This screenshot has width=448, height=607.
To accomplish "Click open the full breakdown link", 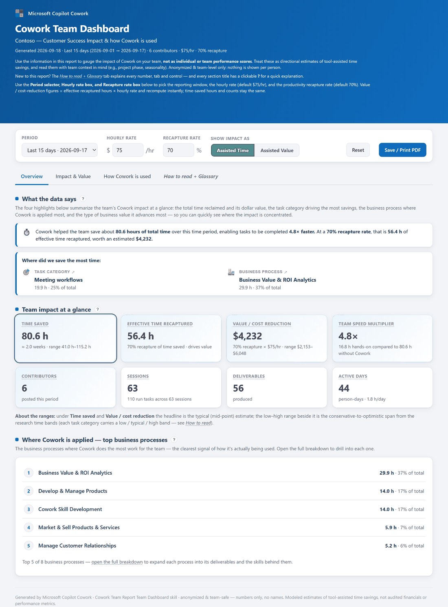I will tap(117, 562).
